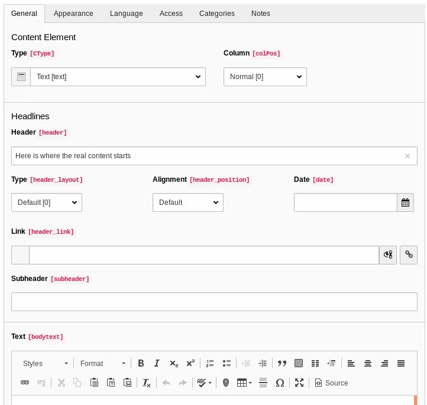
Task: Toggle italic formatting in the editor toolbar
Action: [x=157, y=364]
